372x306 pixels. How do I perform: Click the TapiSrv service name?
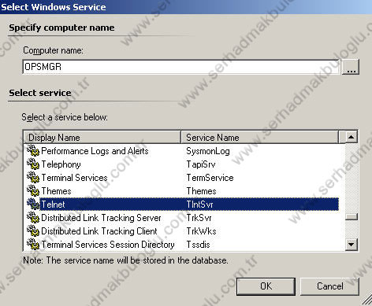[201, 164]
